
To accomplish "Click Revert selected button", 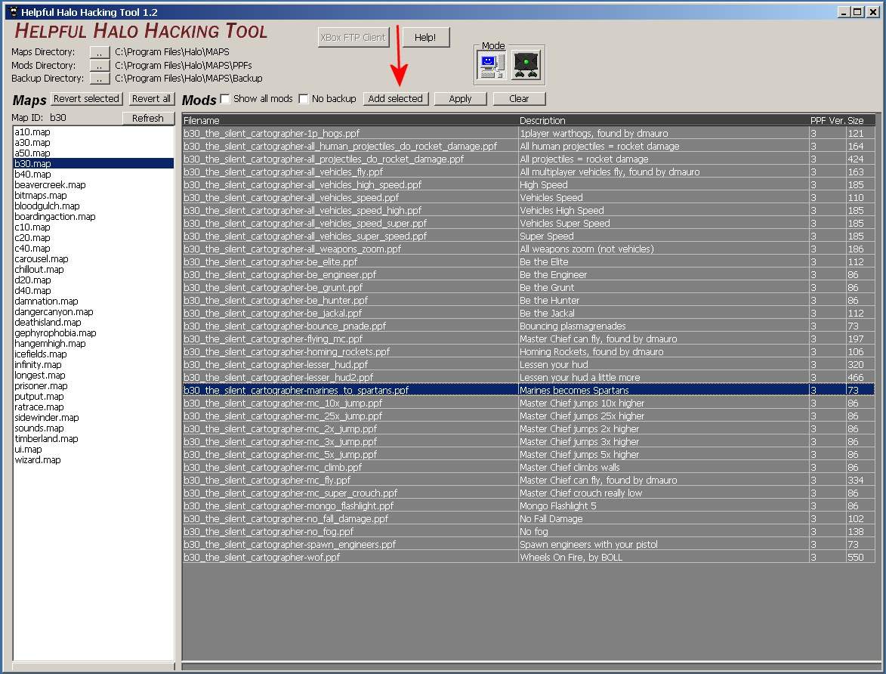I will [86, 98].
